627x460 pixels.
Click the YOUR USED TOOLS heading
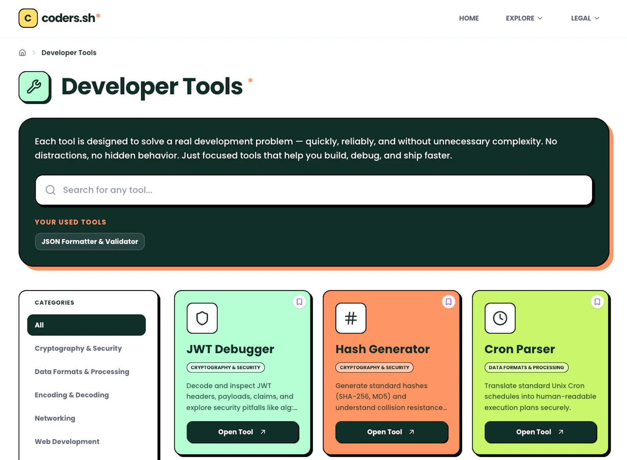pos(71,222)
